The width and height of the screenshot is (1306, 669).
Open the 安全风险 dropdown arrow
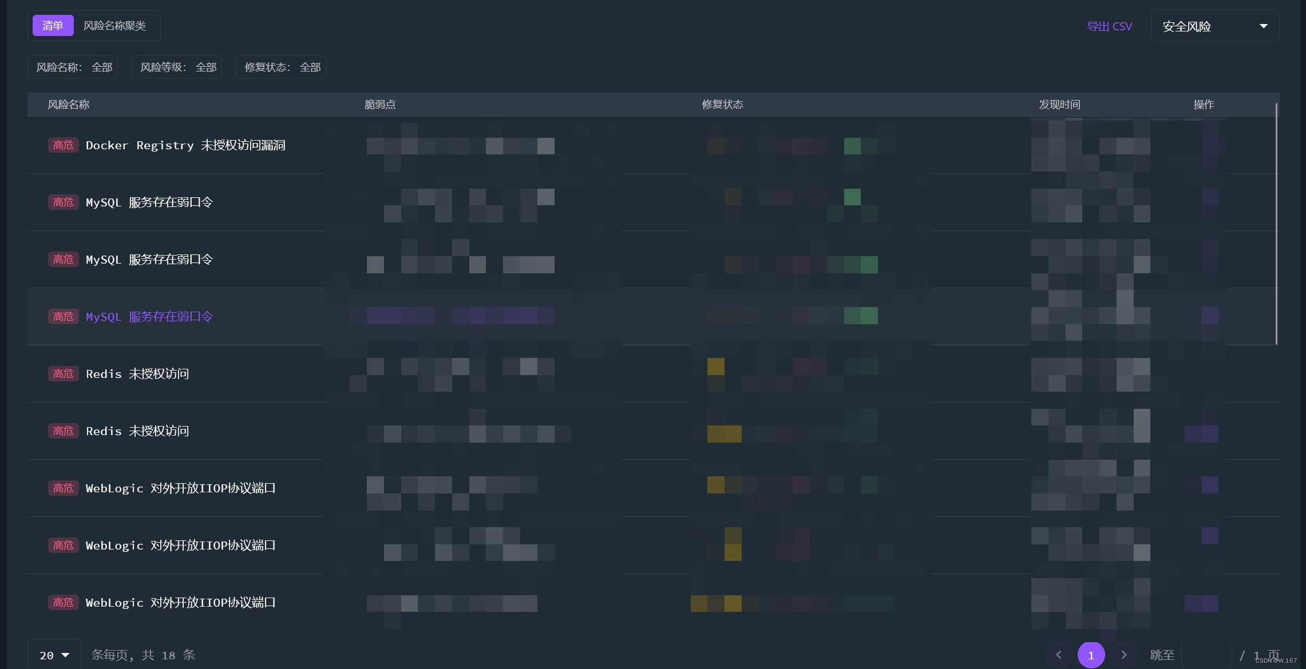click(x=1263, y=26)
